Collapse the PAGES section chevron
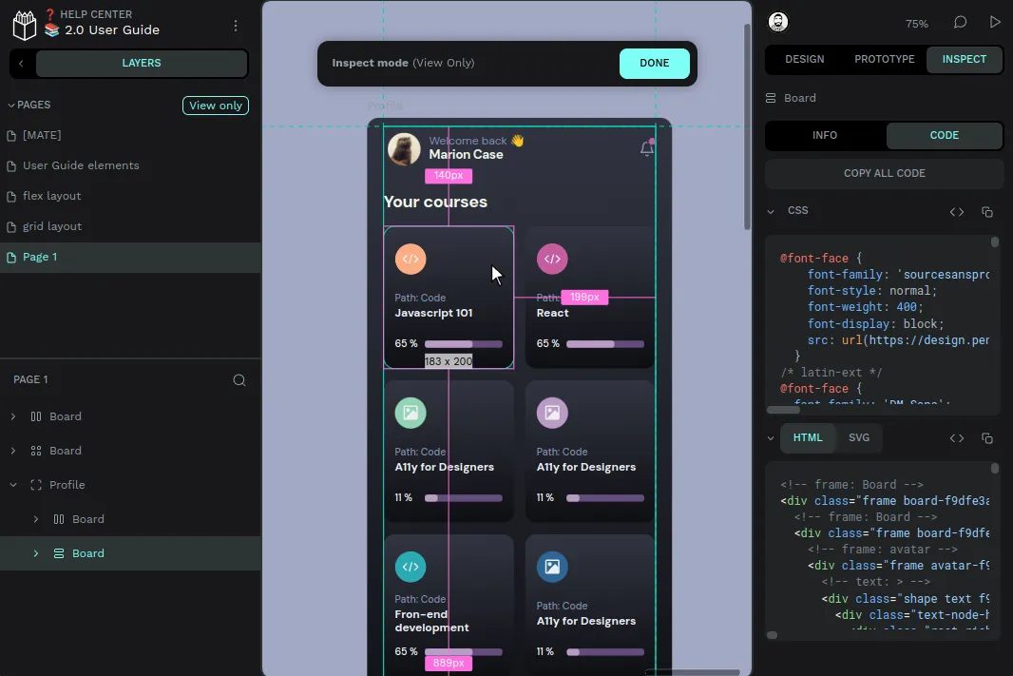The width and height of the screenshot is (1013, 676). [x=11, y=106]
